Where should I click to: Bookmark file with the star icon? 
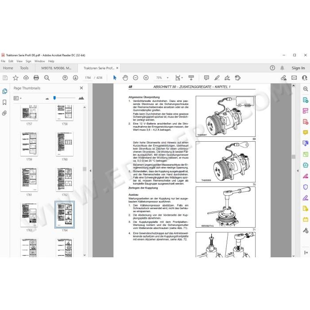click(15, 78)
